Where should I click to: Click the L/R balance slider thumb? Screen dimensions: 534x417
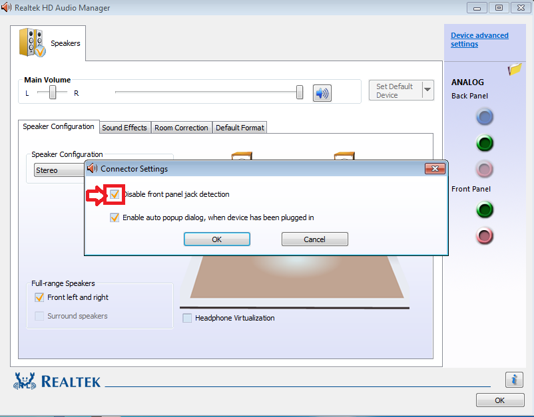click(53, 92)
